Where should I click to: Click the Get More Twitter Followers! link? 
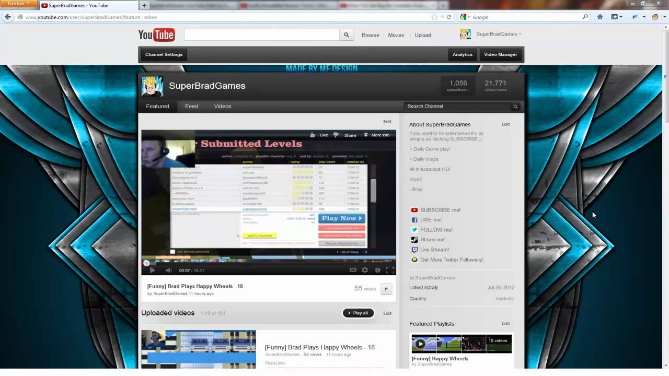tap(452, 260)
